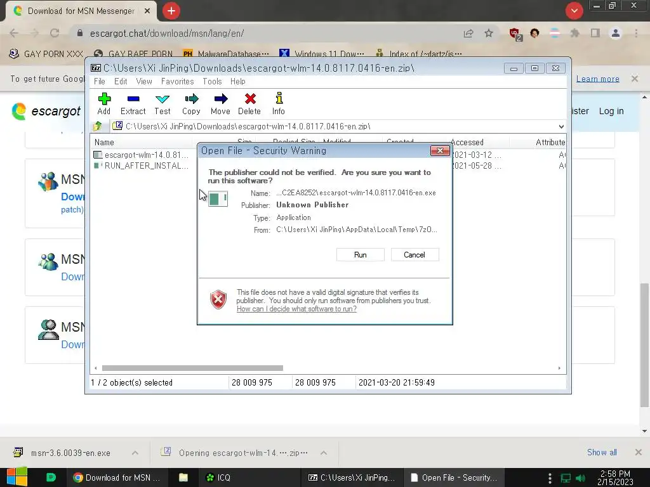Open the View menu
Viewport: 650px width, 487px height.
tap(144, 82)
